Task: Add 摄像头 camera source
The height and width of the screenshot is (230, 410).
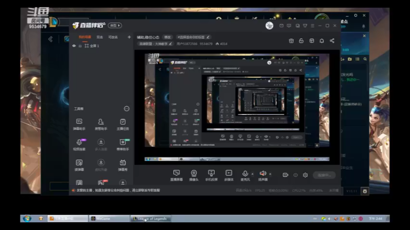Action: click(x=194, y=175)
